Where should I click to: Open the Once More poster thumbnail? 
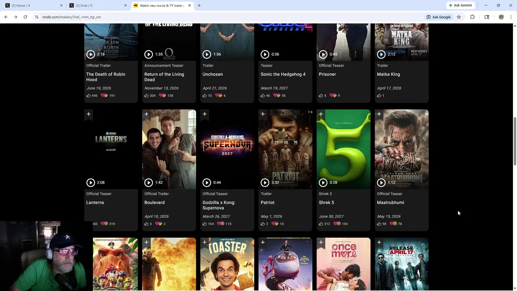click(343, 264)
